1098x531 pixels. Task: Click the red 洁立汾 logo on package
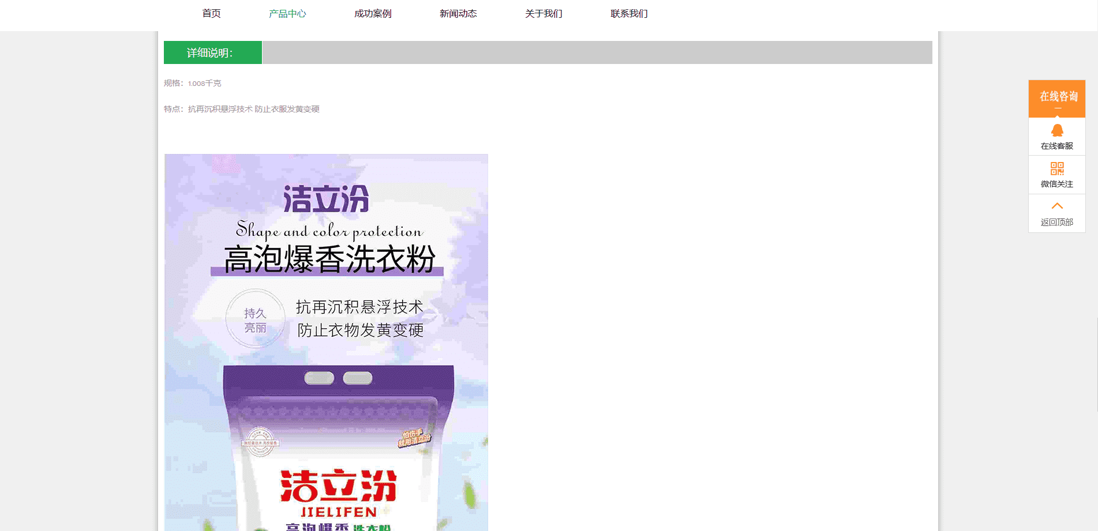tap(338, 485)
